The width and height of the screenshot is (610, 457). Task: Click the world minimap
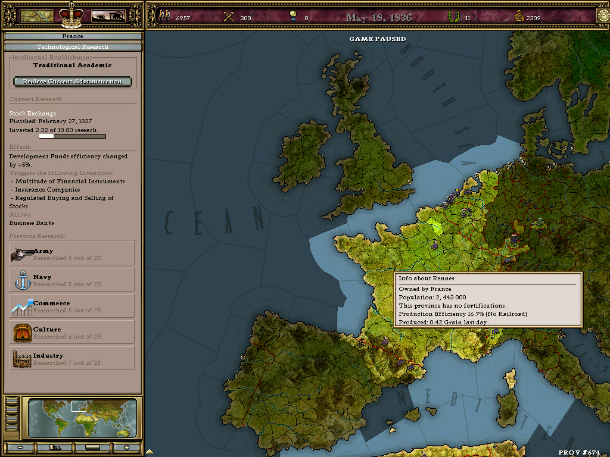click(82, 418)
